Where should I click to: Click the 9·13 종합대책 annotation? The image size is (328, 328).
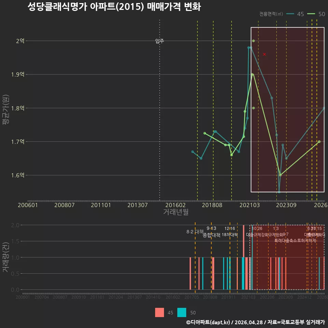click(x=211, y=232)
